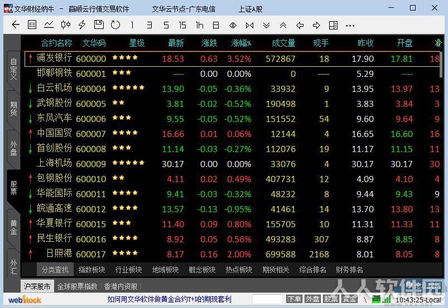Image resolution: width=448 pixels, height=308 pixels.
Task: Click the 股票 status bar button
Action: point(331,299)
